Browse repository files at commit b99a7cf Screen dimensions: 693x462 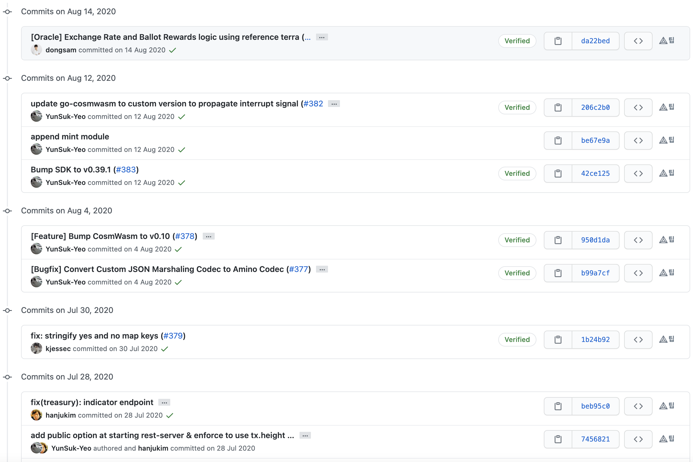coord(638,273)
